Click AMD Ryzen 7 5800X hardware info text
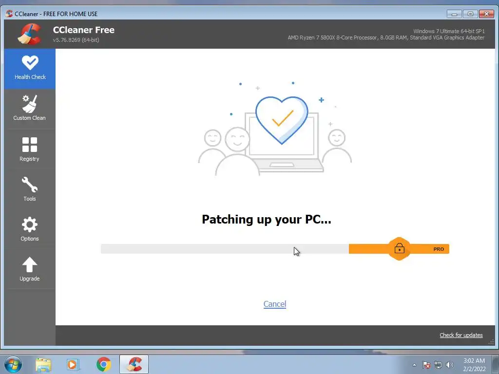Viewport: 499px width, 374px height. (386, 37)
